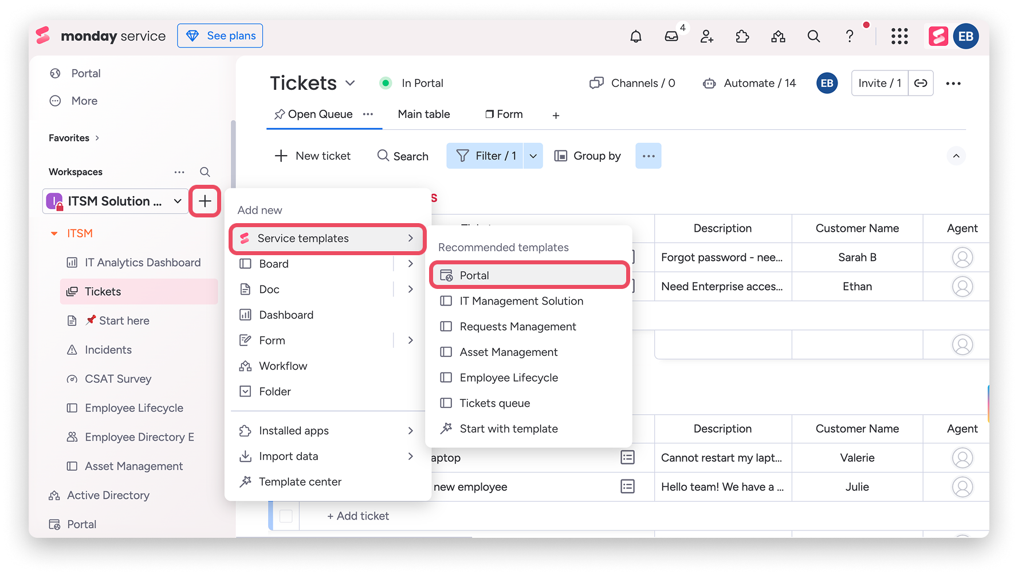Open updates icon for laptop ticket row
This screenshot has height=575, width=1018.
[x=628, y=457]
